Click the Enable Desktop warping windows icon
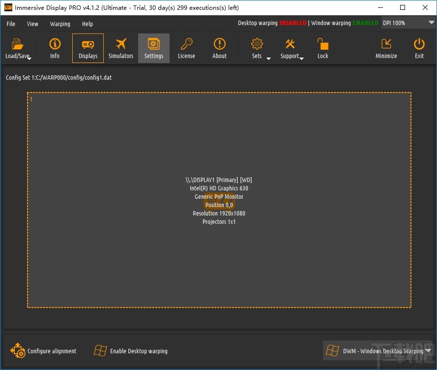The image size is (437, 370). [100, 350]
